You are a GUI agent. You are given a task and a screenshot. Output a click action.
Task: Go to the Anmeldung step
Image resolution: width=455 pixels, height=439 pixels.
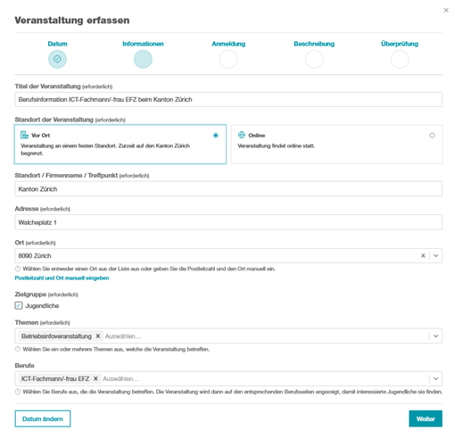click(x=228, y=59)
